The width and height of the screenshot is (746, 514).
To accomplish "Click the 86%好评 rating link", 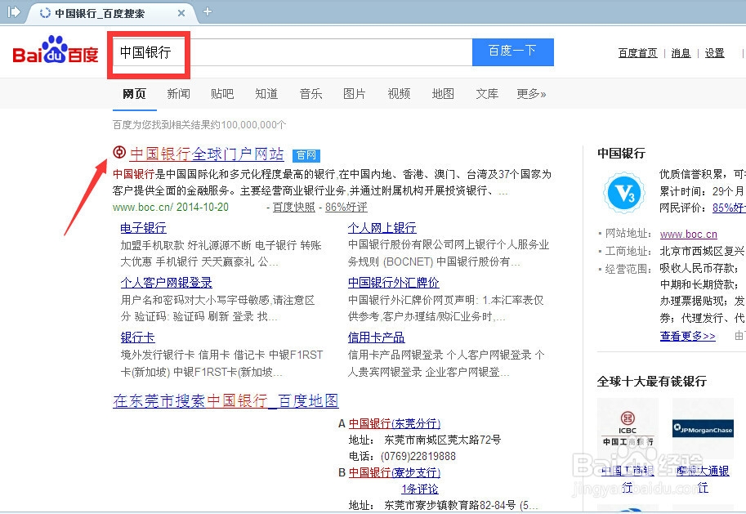I will (346, 207).
